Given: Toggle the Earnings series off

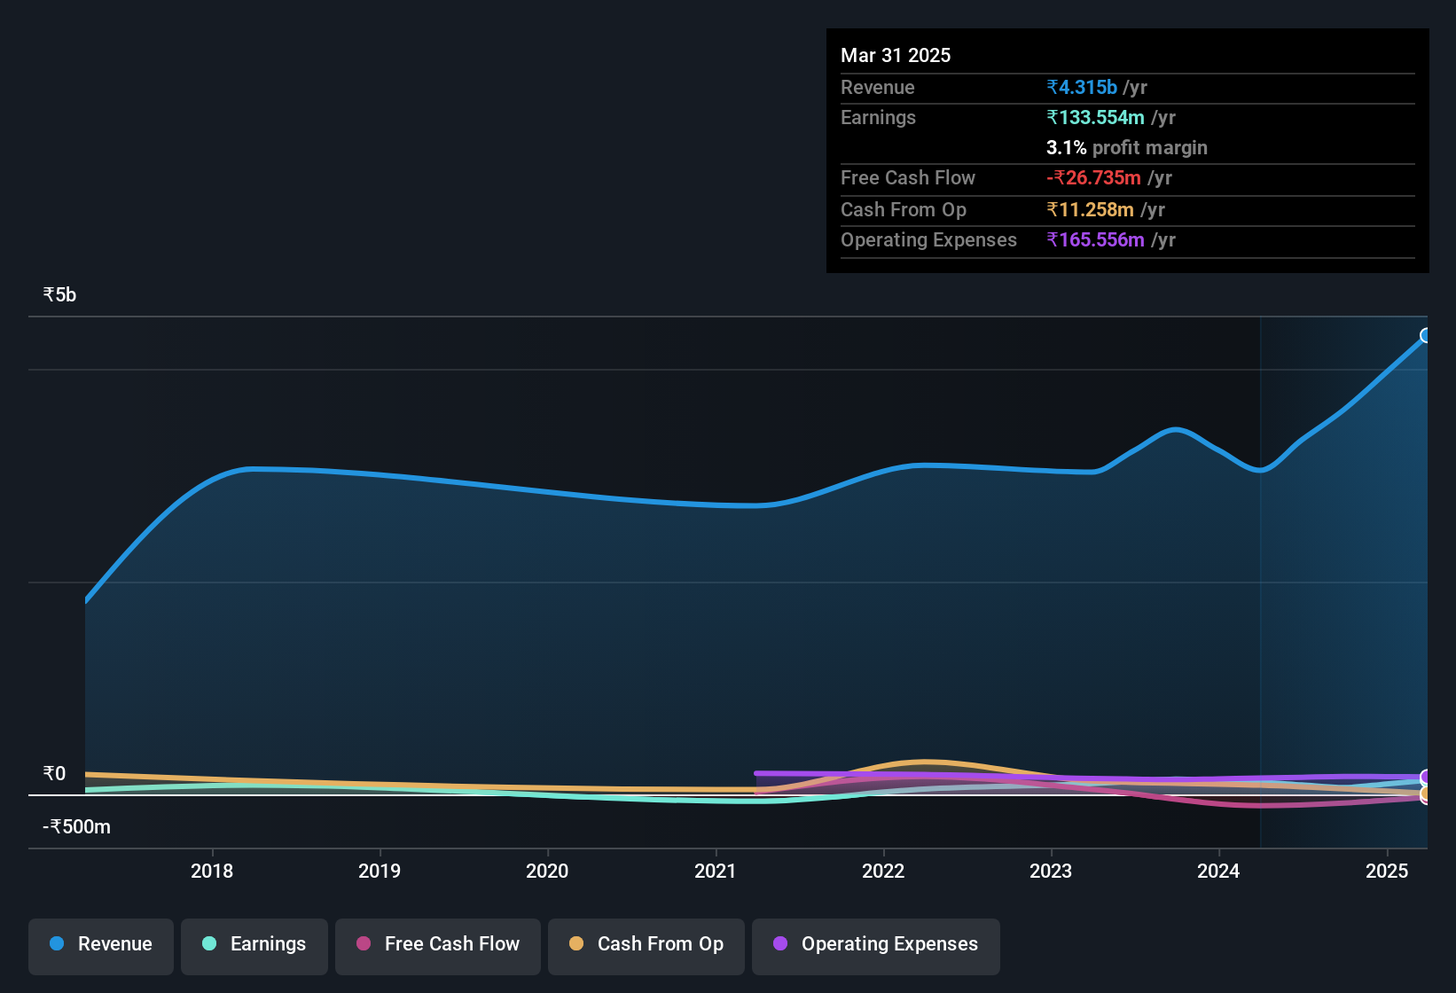Looking at the screenshot, I should 254,944.
